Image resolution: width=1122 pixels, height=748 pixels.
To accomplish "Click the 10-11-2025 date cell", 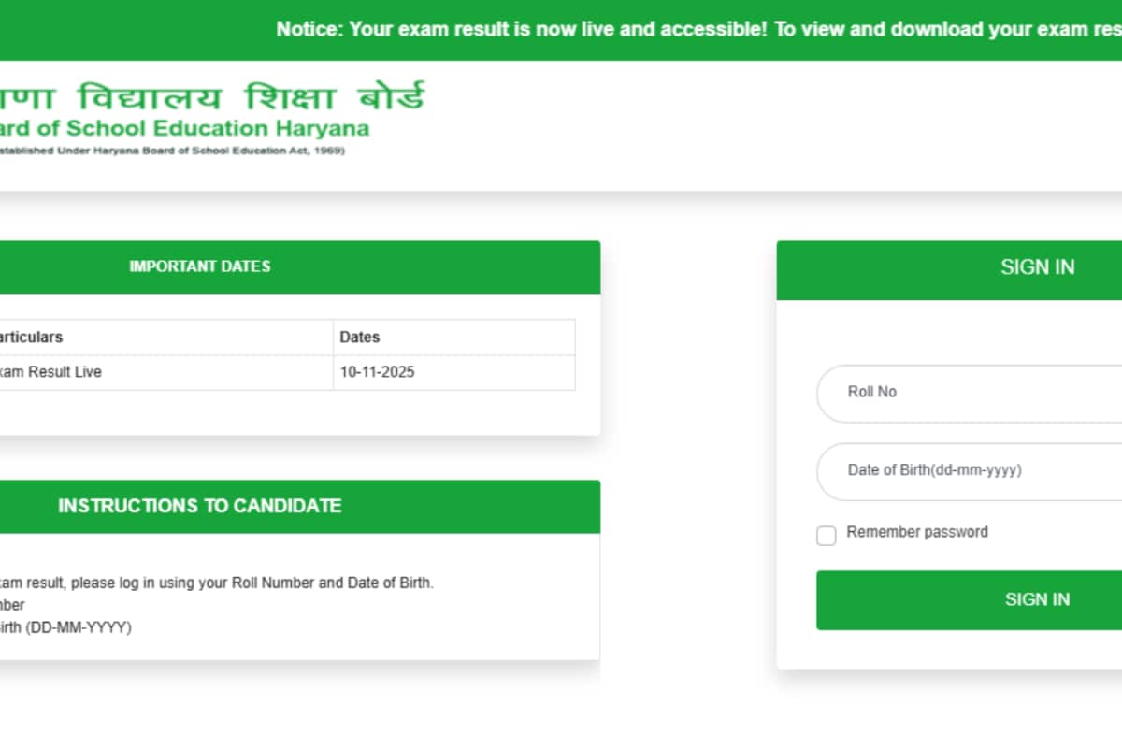I will click(377, 372).
